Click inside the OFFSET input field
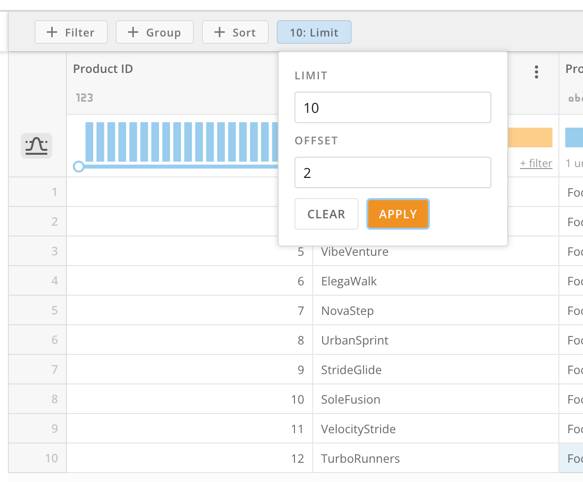Viewport: 583px width, 482px height. coord(392,172)
